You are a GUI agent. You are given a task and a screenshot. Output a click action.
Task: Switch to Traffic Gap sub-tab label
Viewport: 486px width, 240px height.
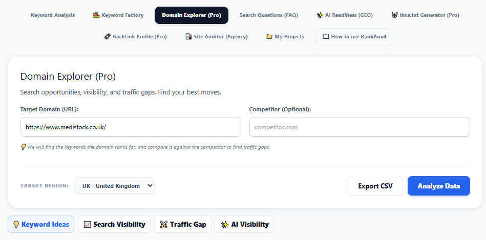click(x=188, y=224)
